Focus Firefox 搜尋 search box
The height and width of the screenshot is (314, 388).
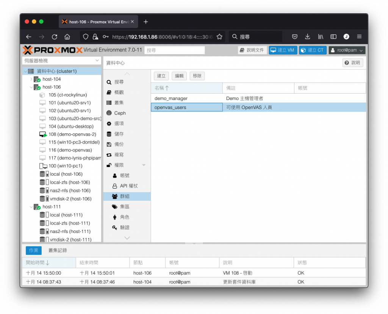tap(255, 37)
